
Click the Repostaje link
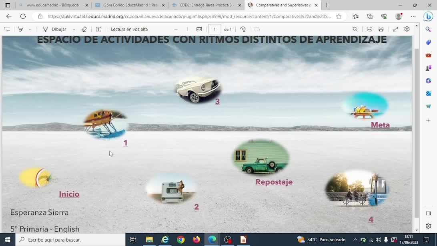click(274, 182)
